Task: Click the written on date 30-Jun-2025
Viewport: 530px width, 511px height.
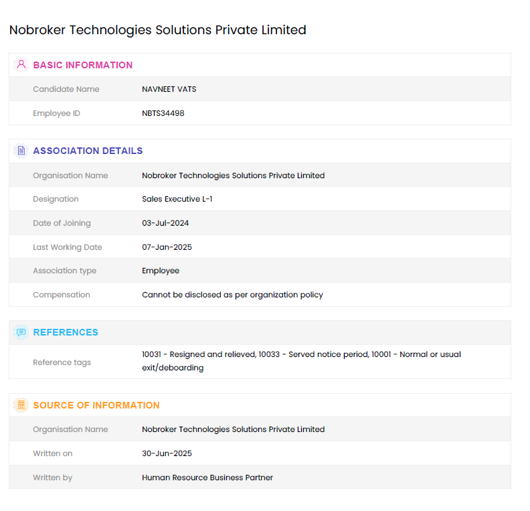Action: (167, 453)
